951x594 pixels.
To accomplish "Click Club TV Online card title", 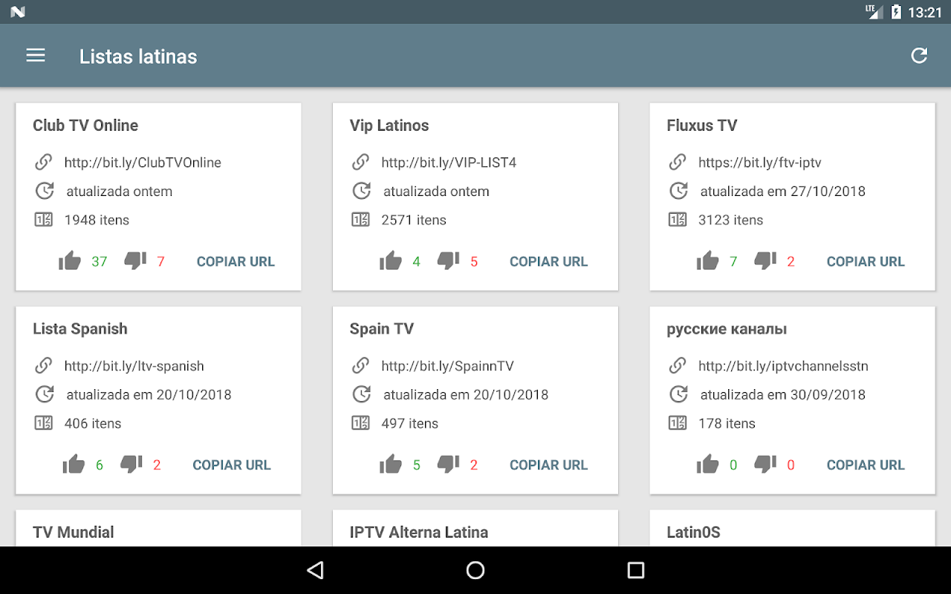I will point(85,125).
